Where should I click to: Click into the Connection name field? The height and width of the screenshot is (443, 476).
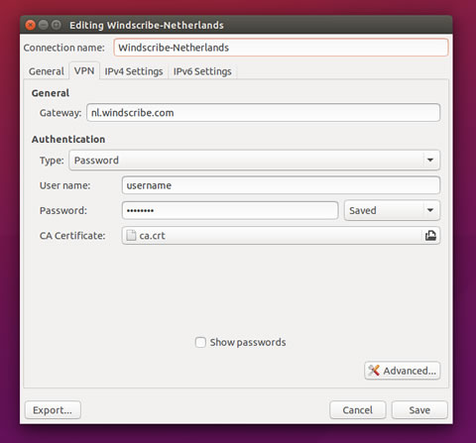(281, 48)
